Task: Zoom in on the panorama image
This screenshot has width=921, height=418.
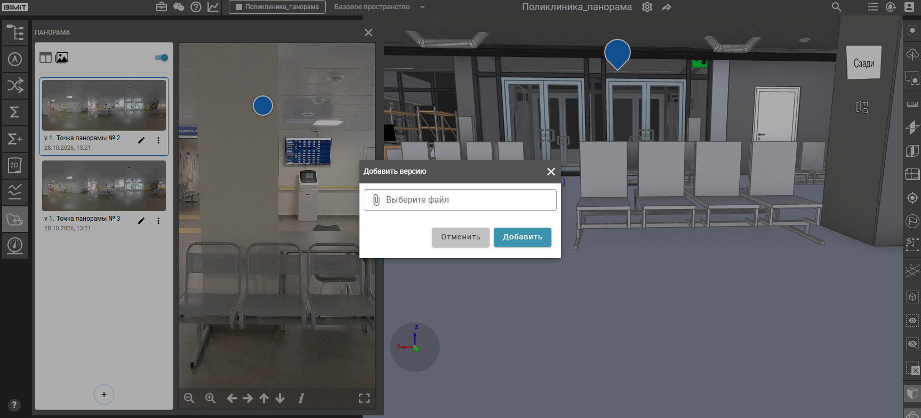Action: tap(211, 398)
